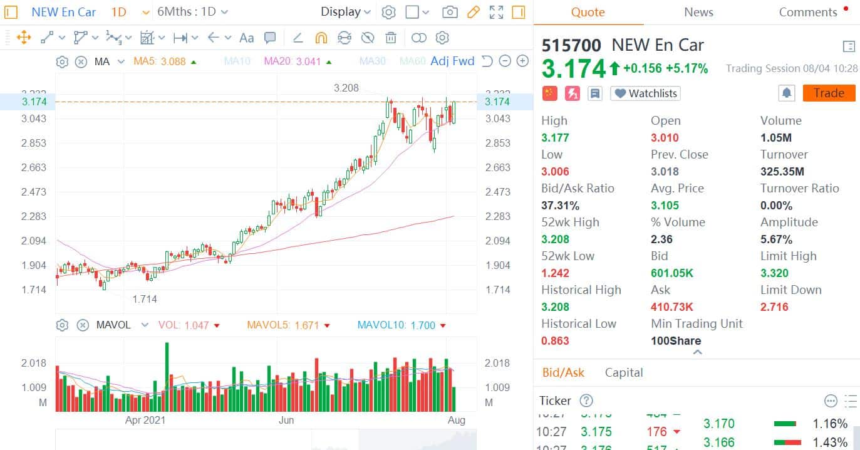Hide all drawings with the eye-slash icon

tap(368, 38)
